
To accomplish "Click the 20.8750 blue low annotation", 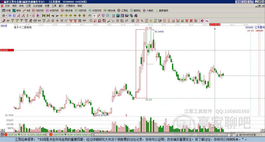I will pos(102,115).
